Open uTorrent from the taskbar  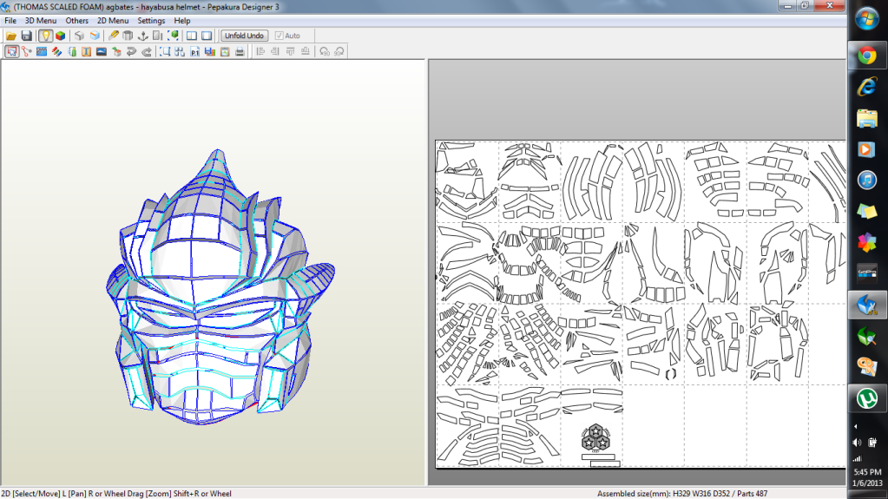[x=866, y=398]
